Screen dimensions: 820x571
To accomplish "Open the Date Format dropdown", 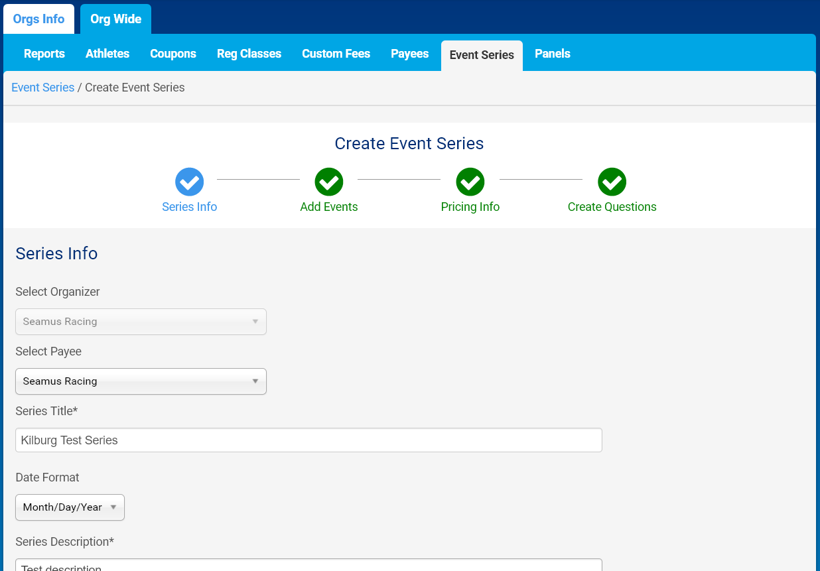I will coord(70,507).
